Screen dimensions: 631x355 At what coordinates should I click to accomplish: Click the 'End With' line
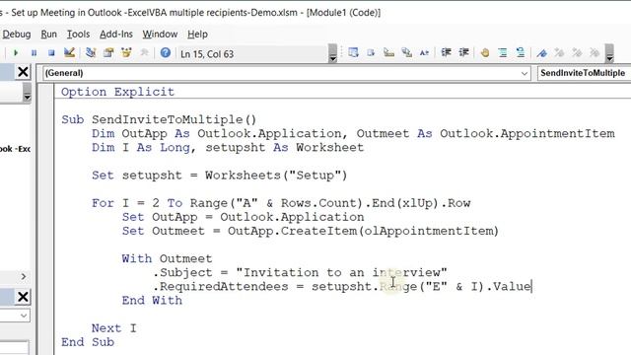point(152,300)
